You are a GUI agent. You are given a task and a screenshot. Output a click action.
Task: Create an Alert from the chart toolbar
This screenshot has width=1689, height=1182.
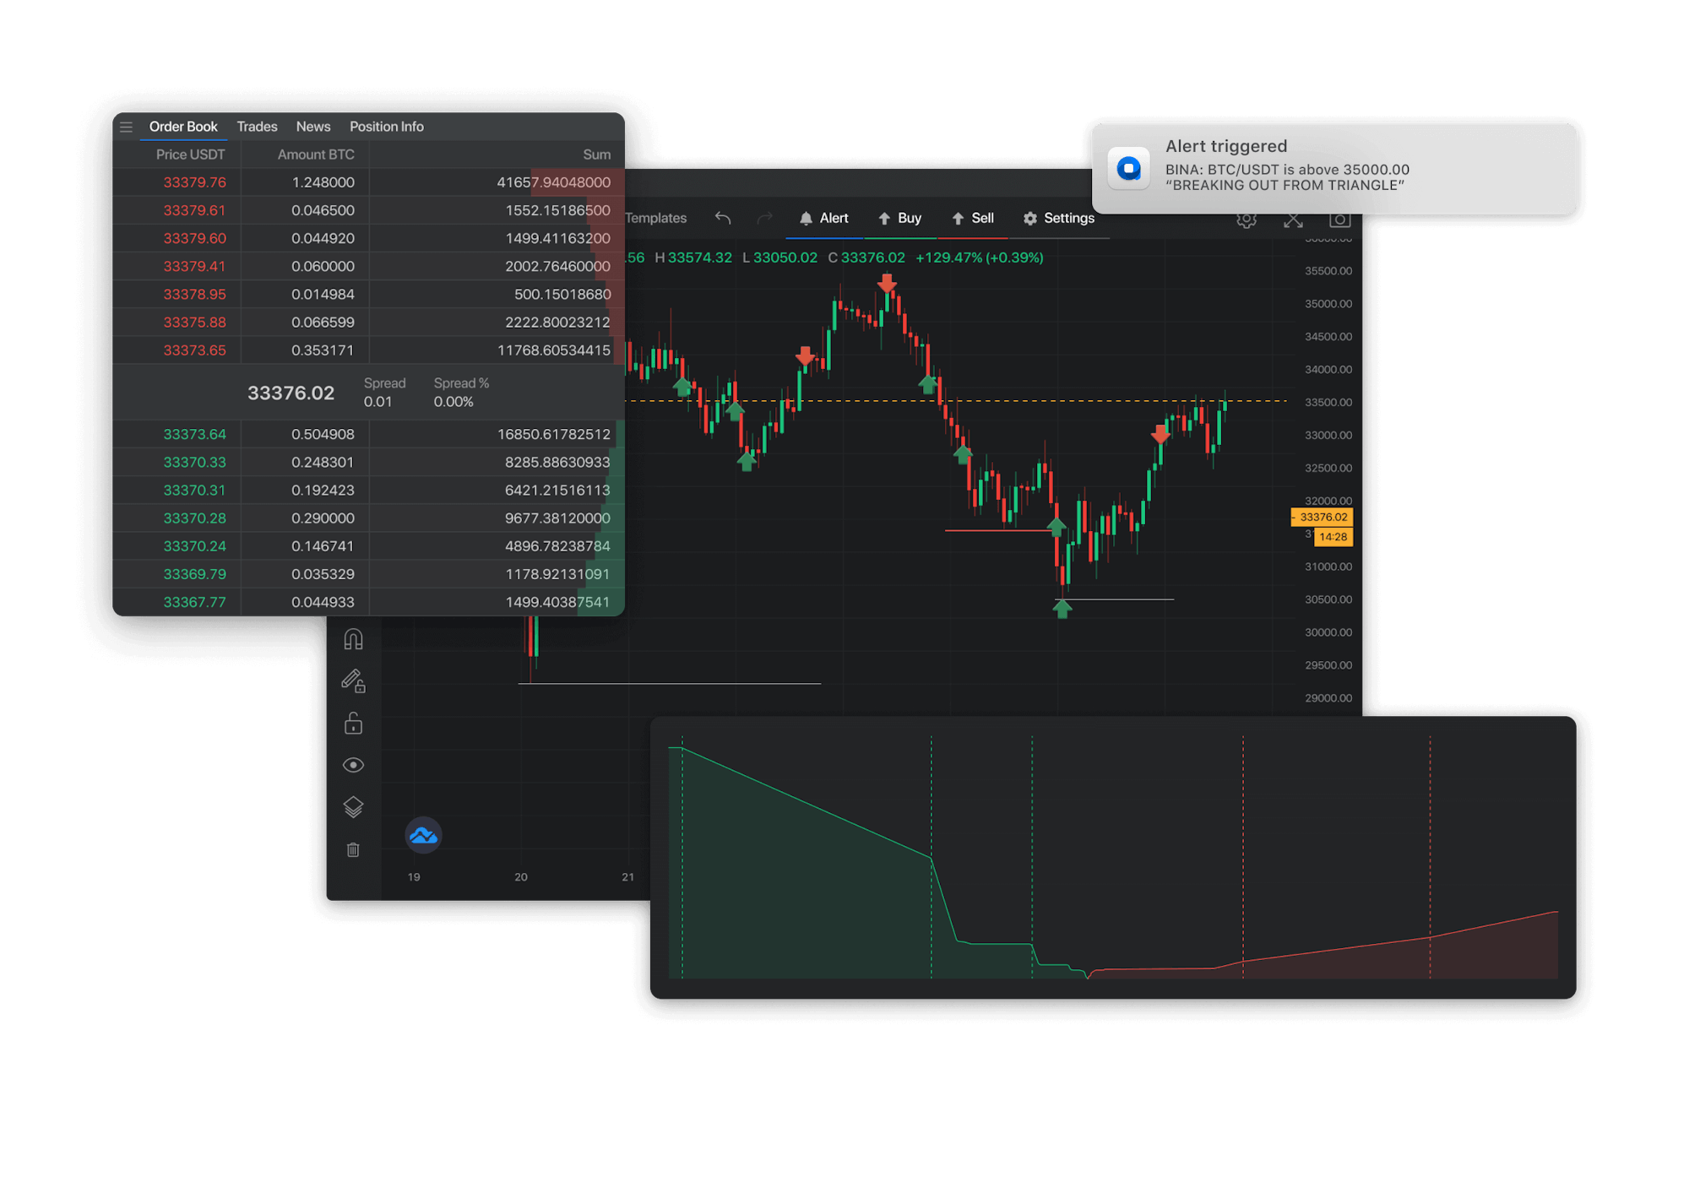823,218
